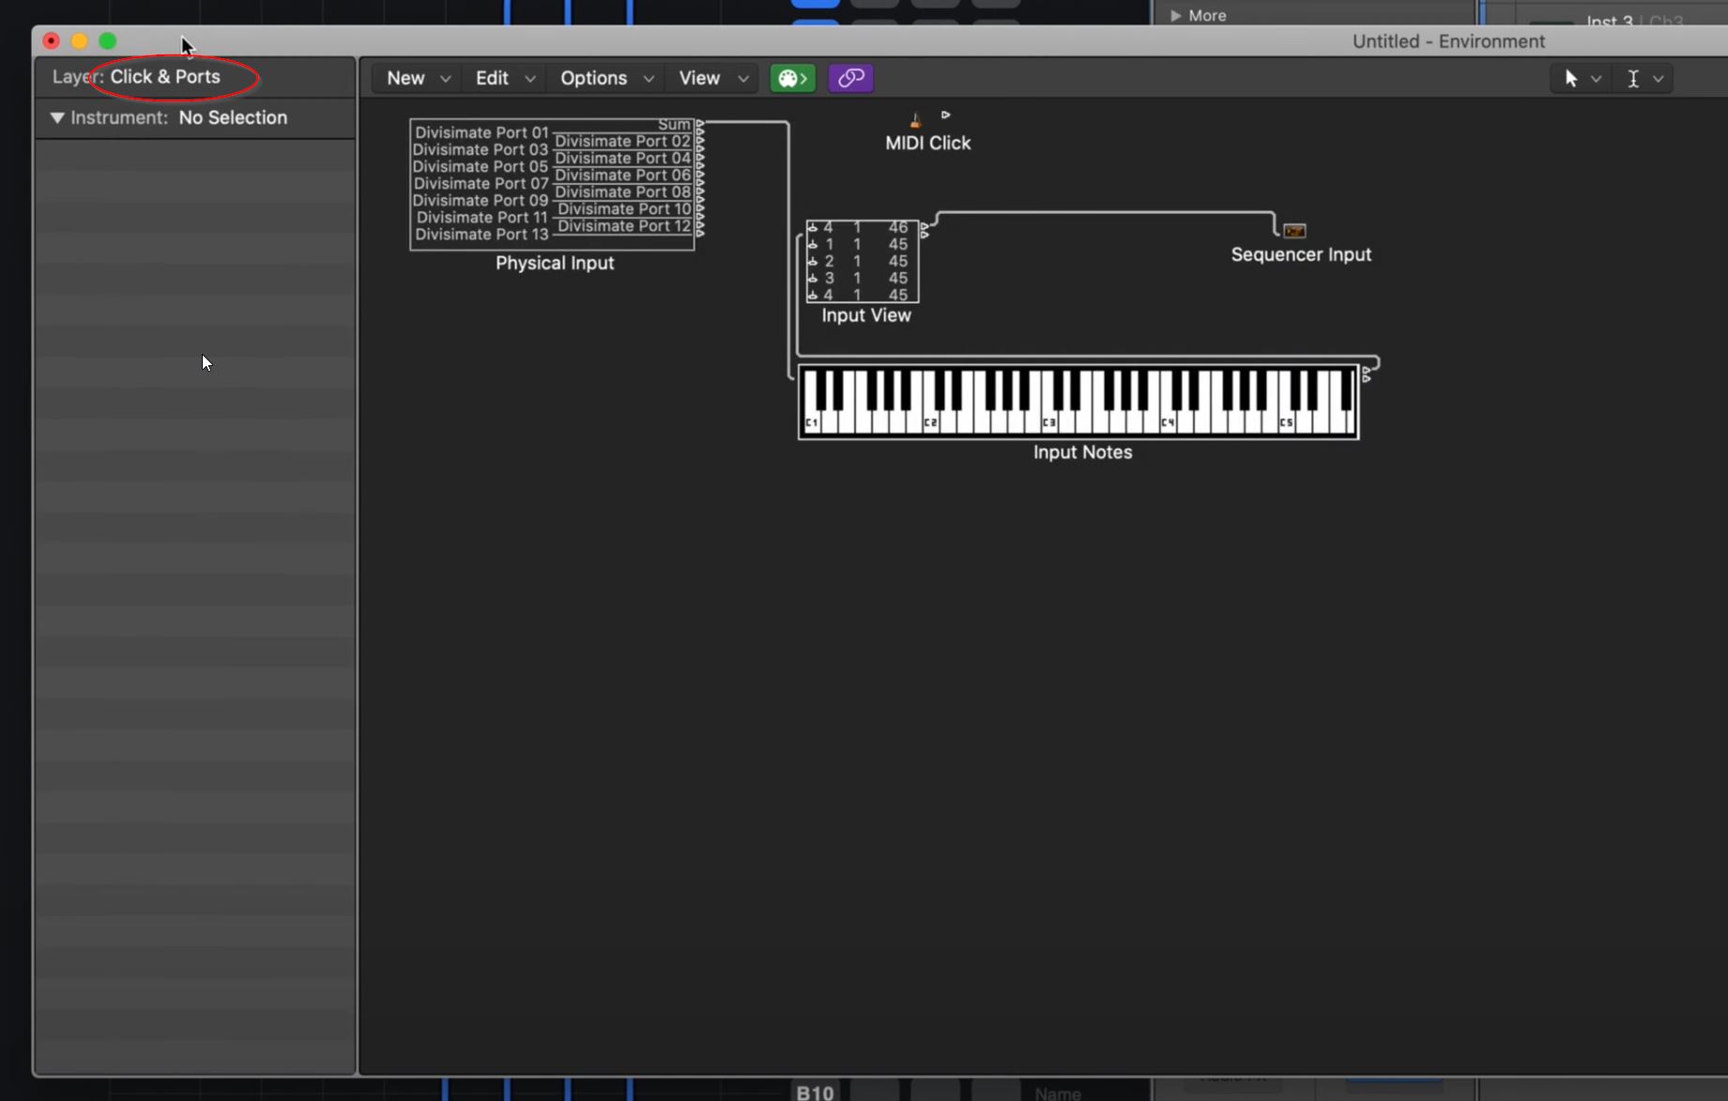Image resolution: width=1728 pixels, height=1101 pixels.
Task: Click the Instrument No Selection text
Action: pos(233,117)
